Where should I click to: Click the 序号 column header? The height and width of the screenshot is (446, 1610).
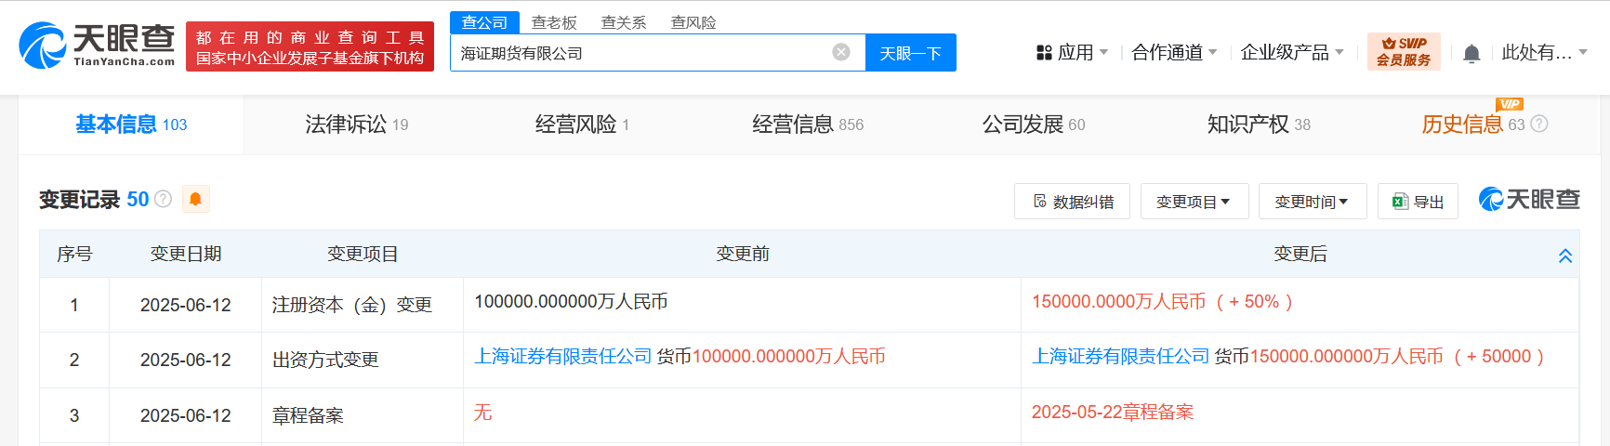(74, 254)
